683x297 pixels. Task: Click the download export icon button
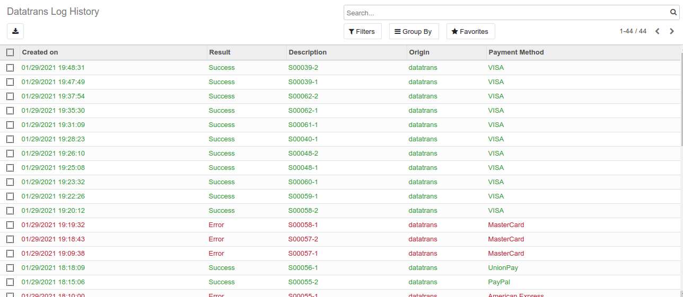[15, 31]
